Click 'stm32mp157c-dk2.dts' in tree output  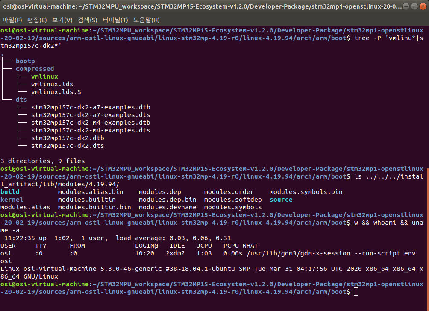tap(68, 146)
